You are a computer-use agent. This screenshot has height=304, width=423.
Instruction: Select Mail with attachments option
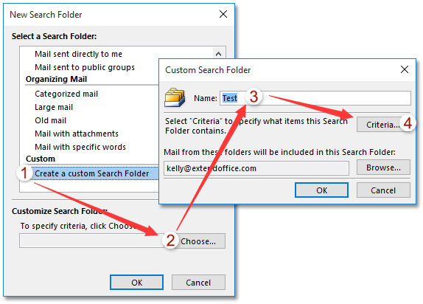pos(77,134)
